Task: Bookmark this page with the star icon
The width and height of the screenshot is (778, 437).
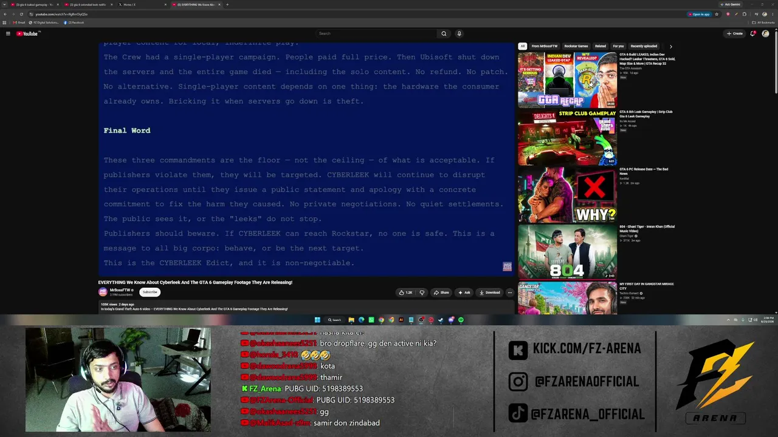Action: click(x=717, y=14)
